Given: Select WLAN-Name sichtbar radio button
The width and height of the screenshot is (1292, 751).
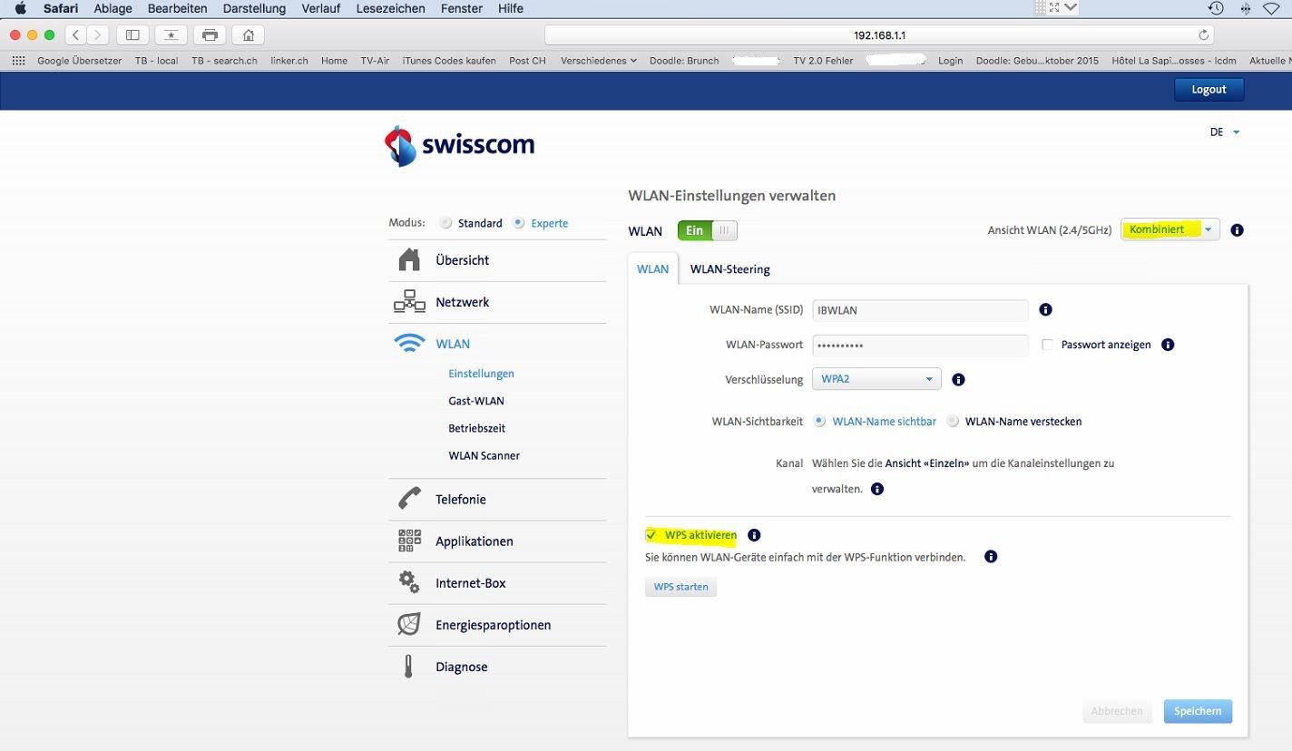Looking at the screenshot, I should pos(819,421).
